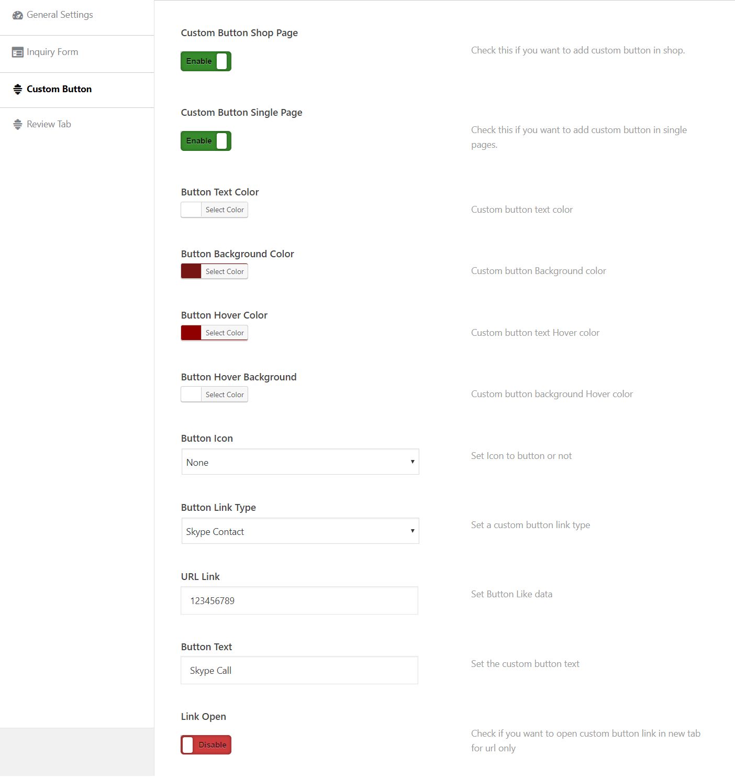Open the General Settings tab
735x777 pixels.
pyautogui.click(x=60, y=15)
